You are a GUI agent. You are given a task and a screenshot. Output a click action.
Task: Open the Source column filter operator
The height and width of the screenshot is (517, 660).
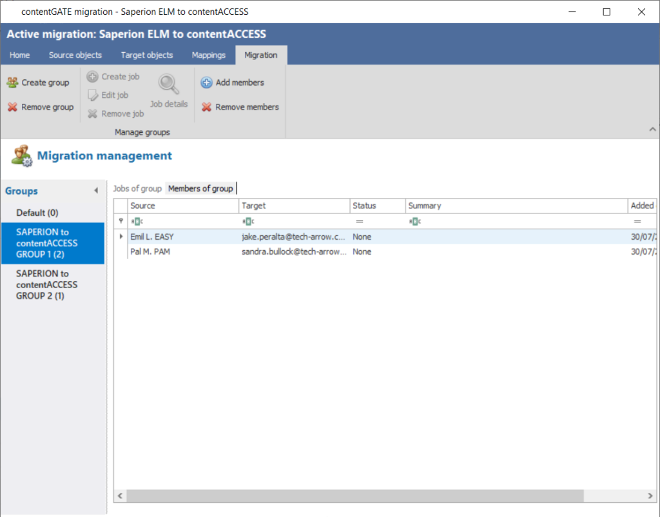point(135,222)
